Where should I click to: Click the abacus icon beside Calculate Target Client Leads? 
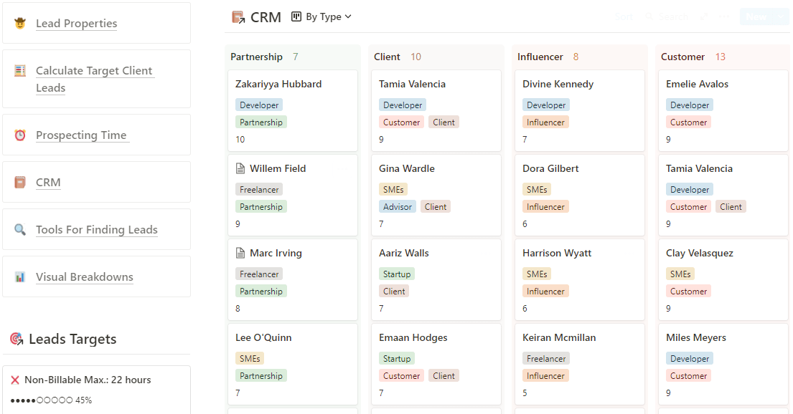coord(20,71)
